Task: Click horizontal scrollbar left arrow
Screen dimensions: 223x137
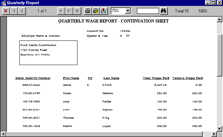Action: coord(3,134)
